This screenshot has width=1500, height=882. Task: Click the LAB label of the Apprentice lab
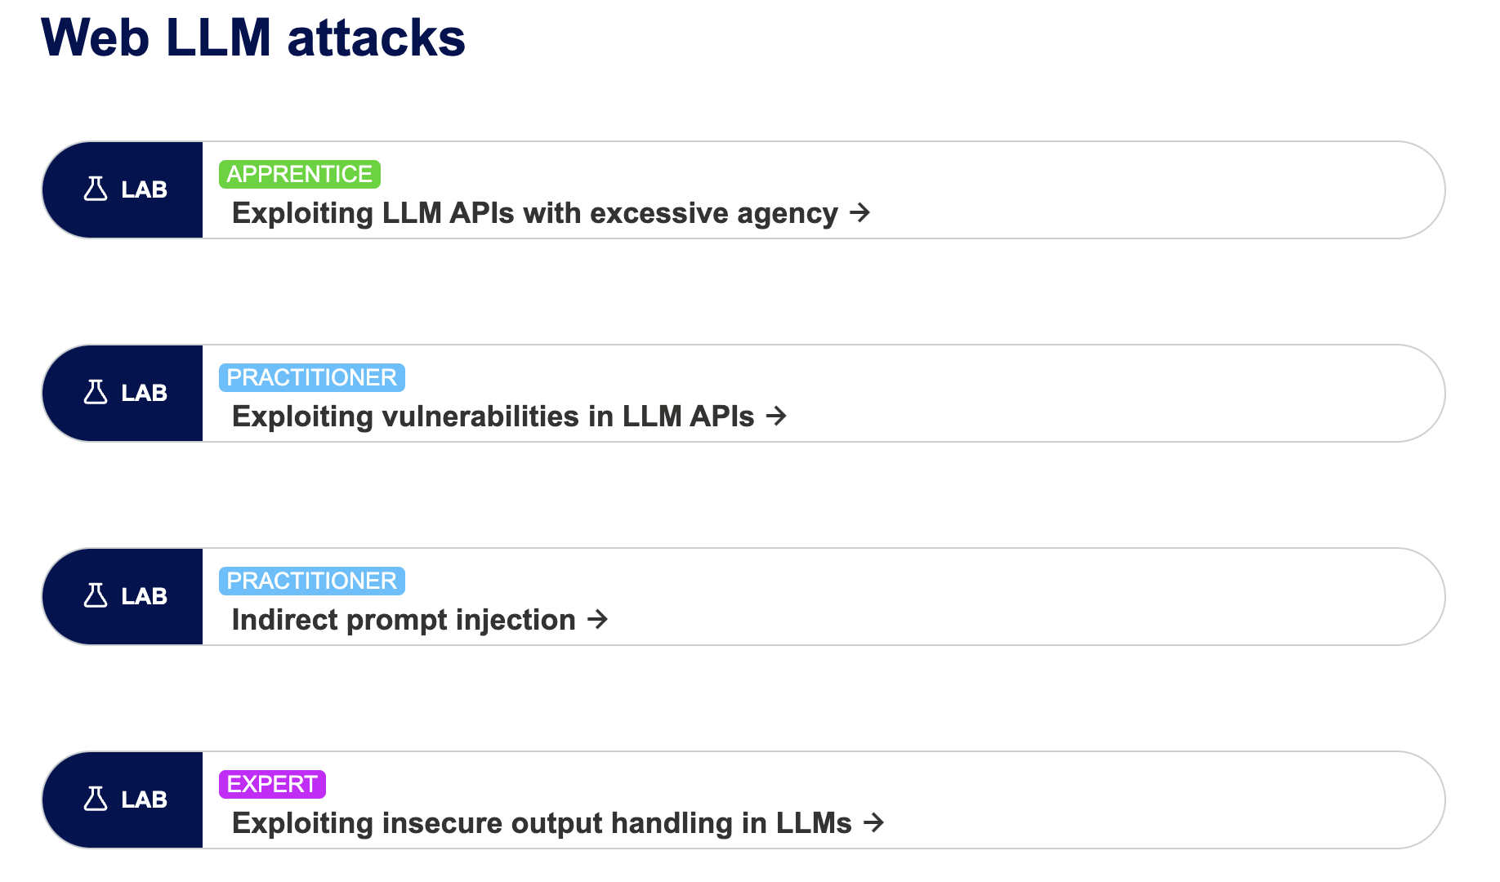144,190
